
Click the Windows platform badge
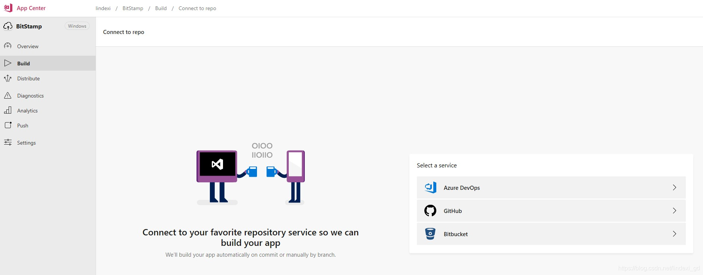[x=77, y=26]
